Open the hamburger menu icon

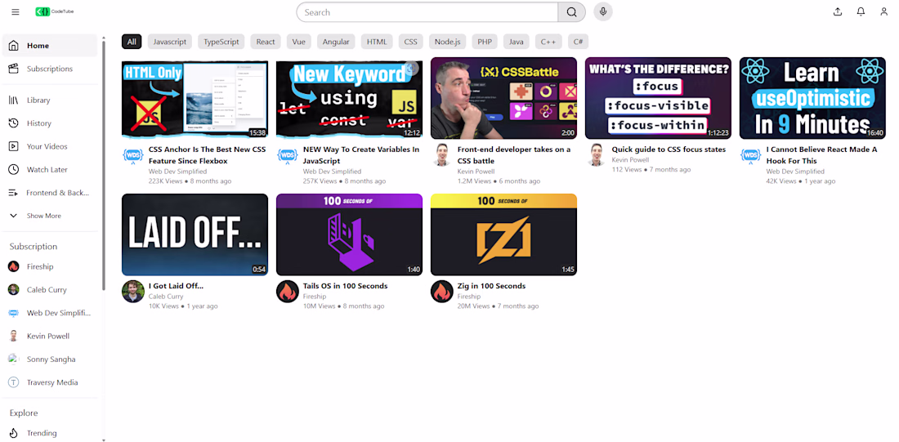point(16,12)
